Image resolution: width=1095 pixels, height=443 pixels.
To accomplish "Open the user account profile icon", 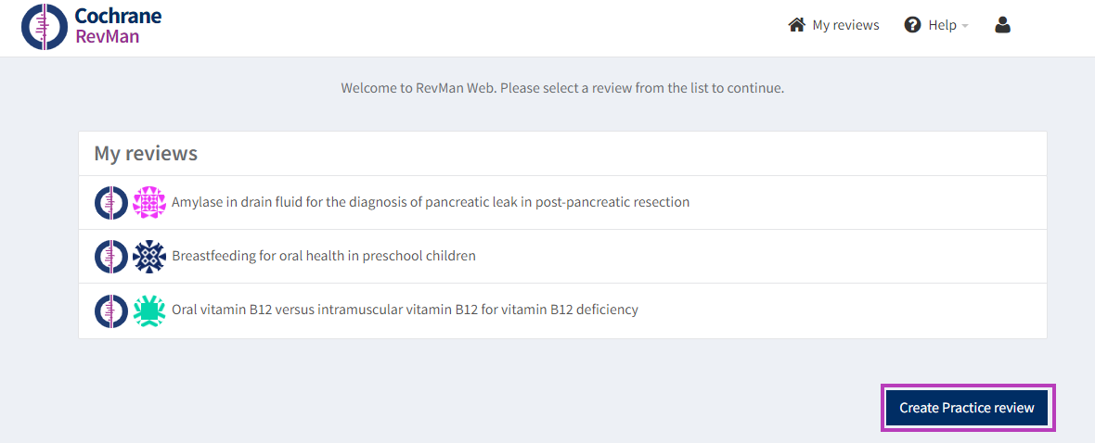I will tap(1002, 25).
